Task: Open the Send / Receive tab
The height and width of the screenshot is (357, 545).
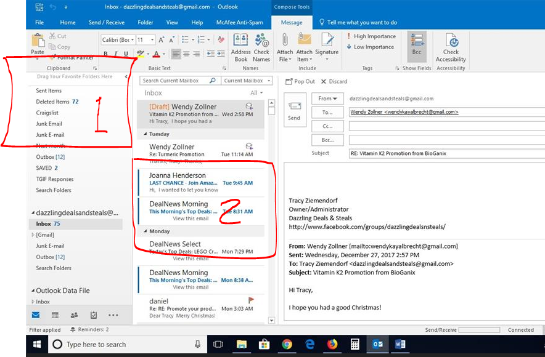Action: click(107, 22)
